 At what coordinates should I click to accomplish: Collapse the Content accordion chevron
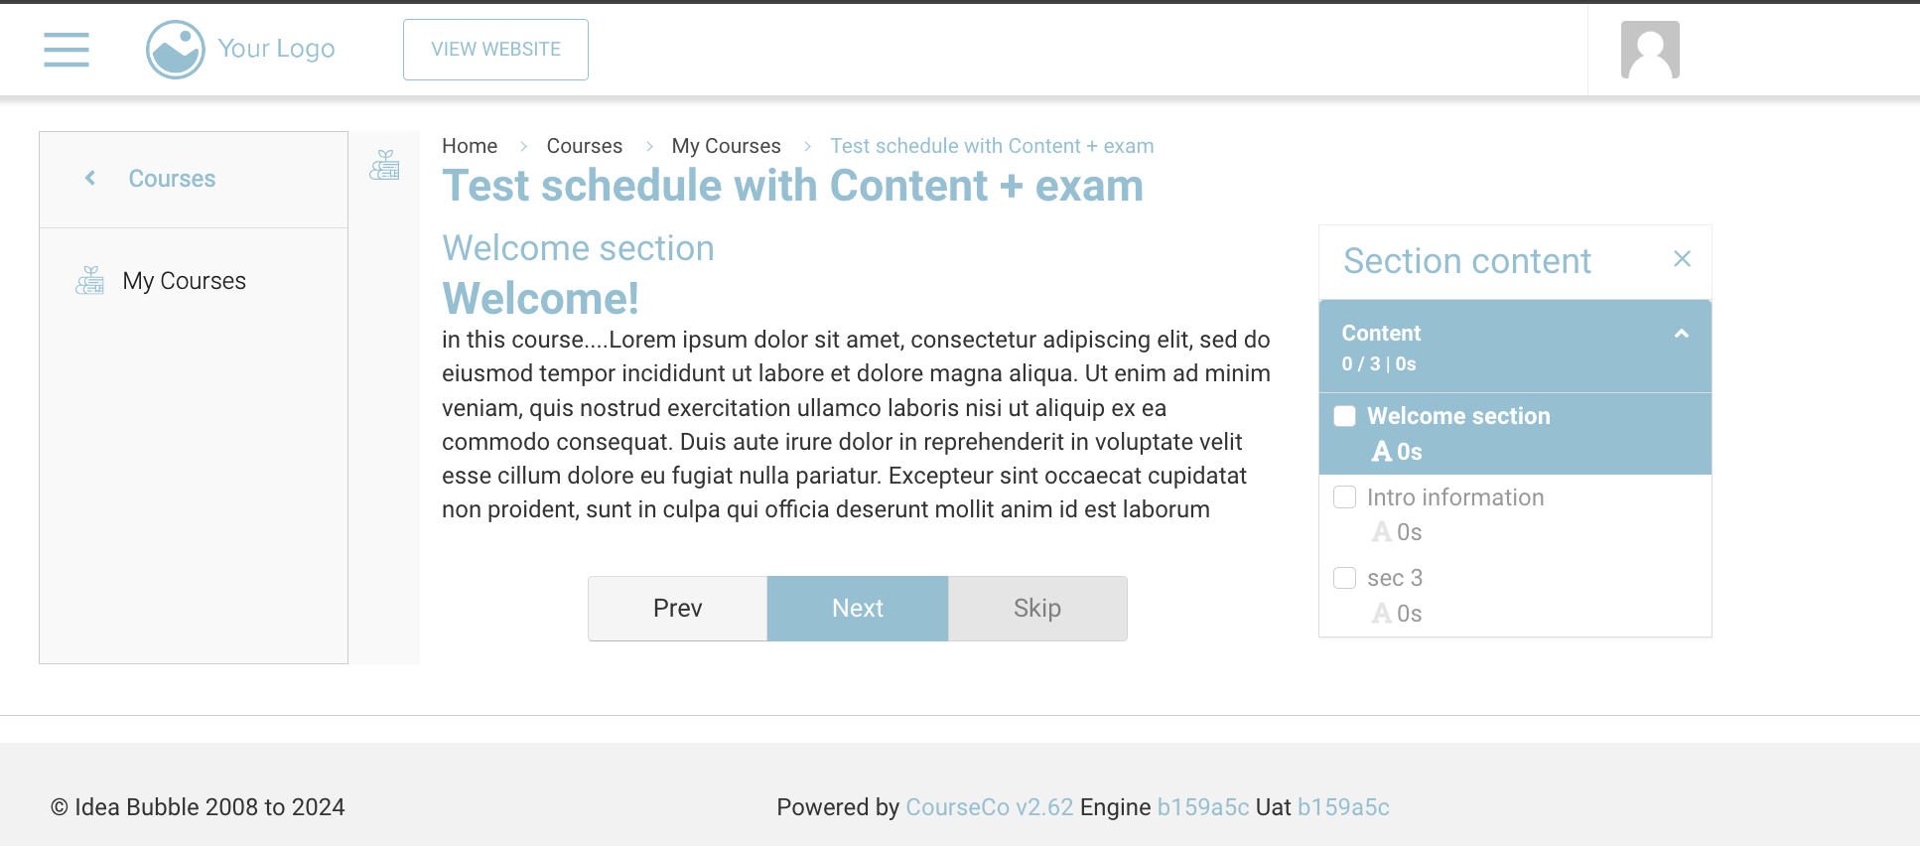click(1681, 334)
